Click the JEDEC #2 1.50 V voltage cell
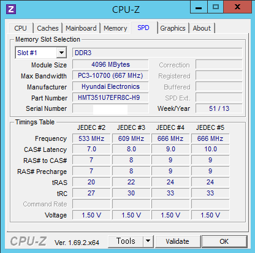255x253 pixels. tap(91, 215)
